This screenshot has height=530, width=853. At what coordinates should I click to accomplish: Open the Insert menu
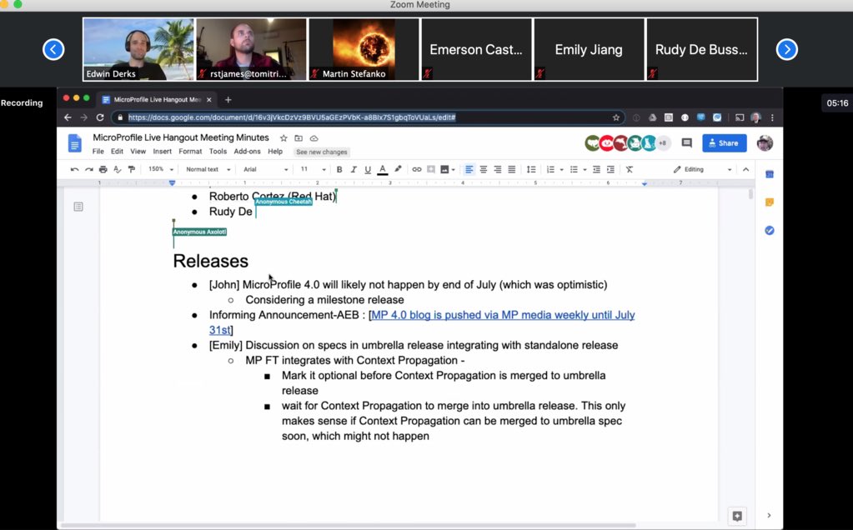coord(162,152)
